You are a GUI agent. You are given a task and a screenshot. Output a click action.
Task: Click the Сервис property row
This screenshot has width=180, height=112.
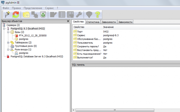point(126,35)
